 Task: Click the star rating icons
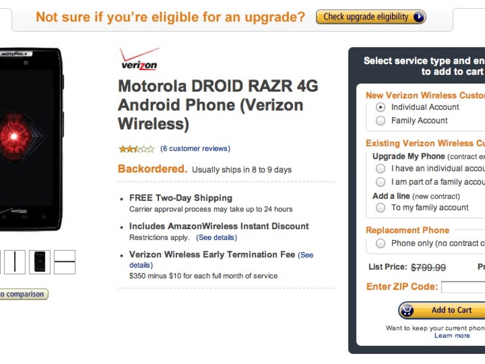pyautogui.click(x=136, y=149)
